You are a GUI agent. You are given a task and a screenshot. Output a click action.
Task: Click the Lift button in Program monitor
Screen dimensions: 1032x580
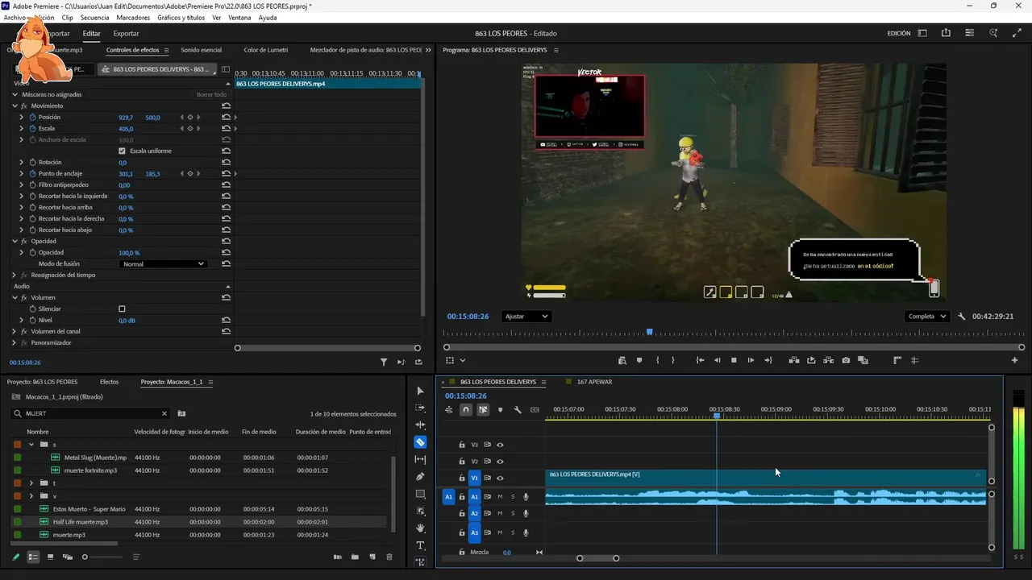pyautogui.click(x=794, y=360)
